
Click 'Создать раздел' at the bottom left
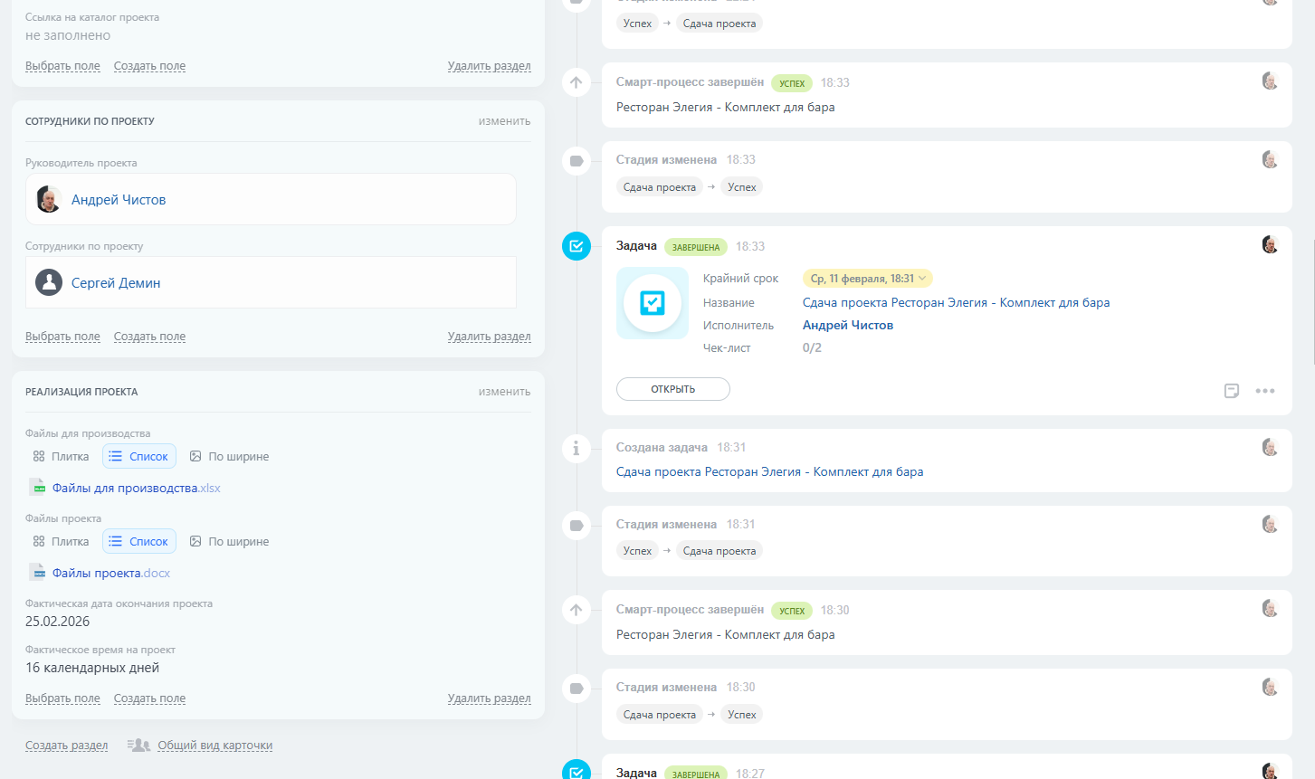coord(66,746)
